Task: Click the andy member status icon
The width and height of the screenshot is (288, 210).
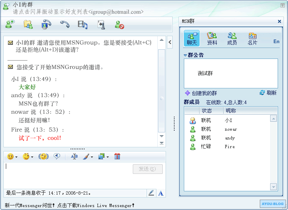Action: point(193,138)
